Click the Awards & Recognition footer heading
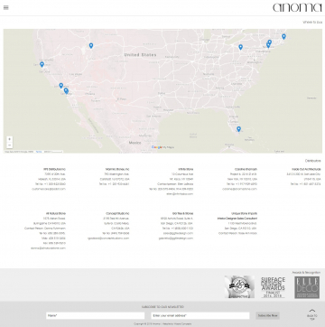Viewport: 325px width, 327px height. 306,272
